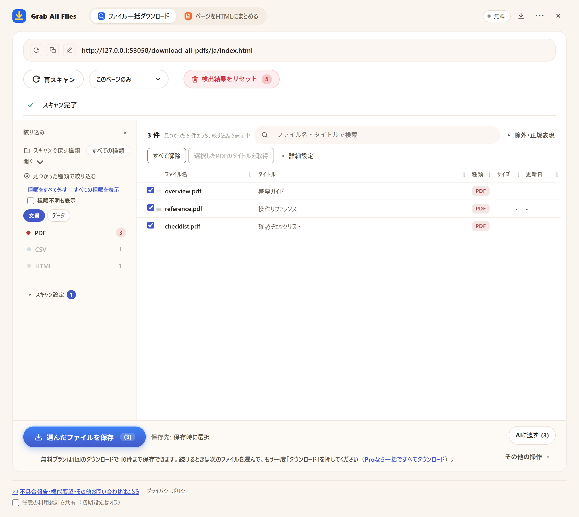
Task: Select the データ category tab
Action: coord(58,216)
